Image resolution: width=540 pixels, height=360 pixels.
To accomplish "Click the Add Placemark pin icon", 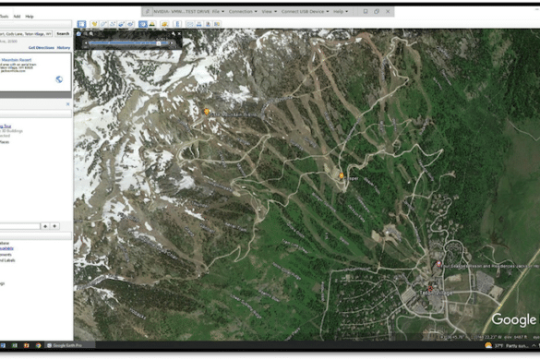I will tap(94, 24).
